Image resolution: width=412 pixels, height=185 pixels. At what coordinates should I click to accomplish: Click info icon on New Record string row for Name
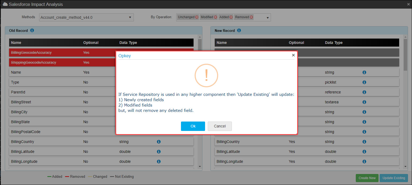pos(364,72)
